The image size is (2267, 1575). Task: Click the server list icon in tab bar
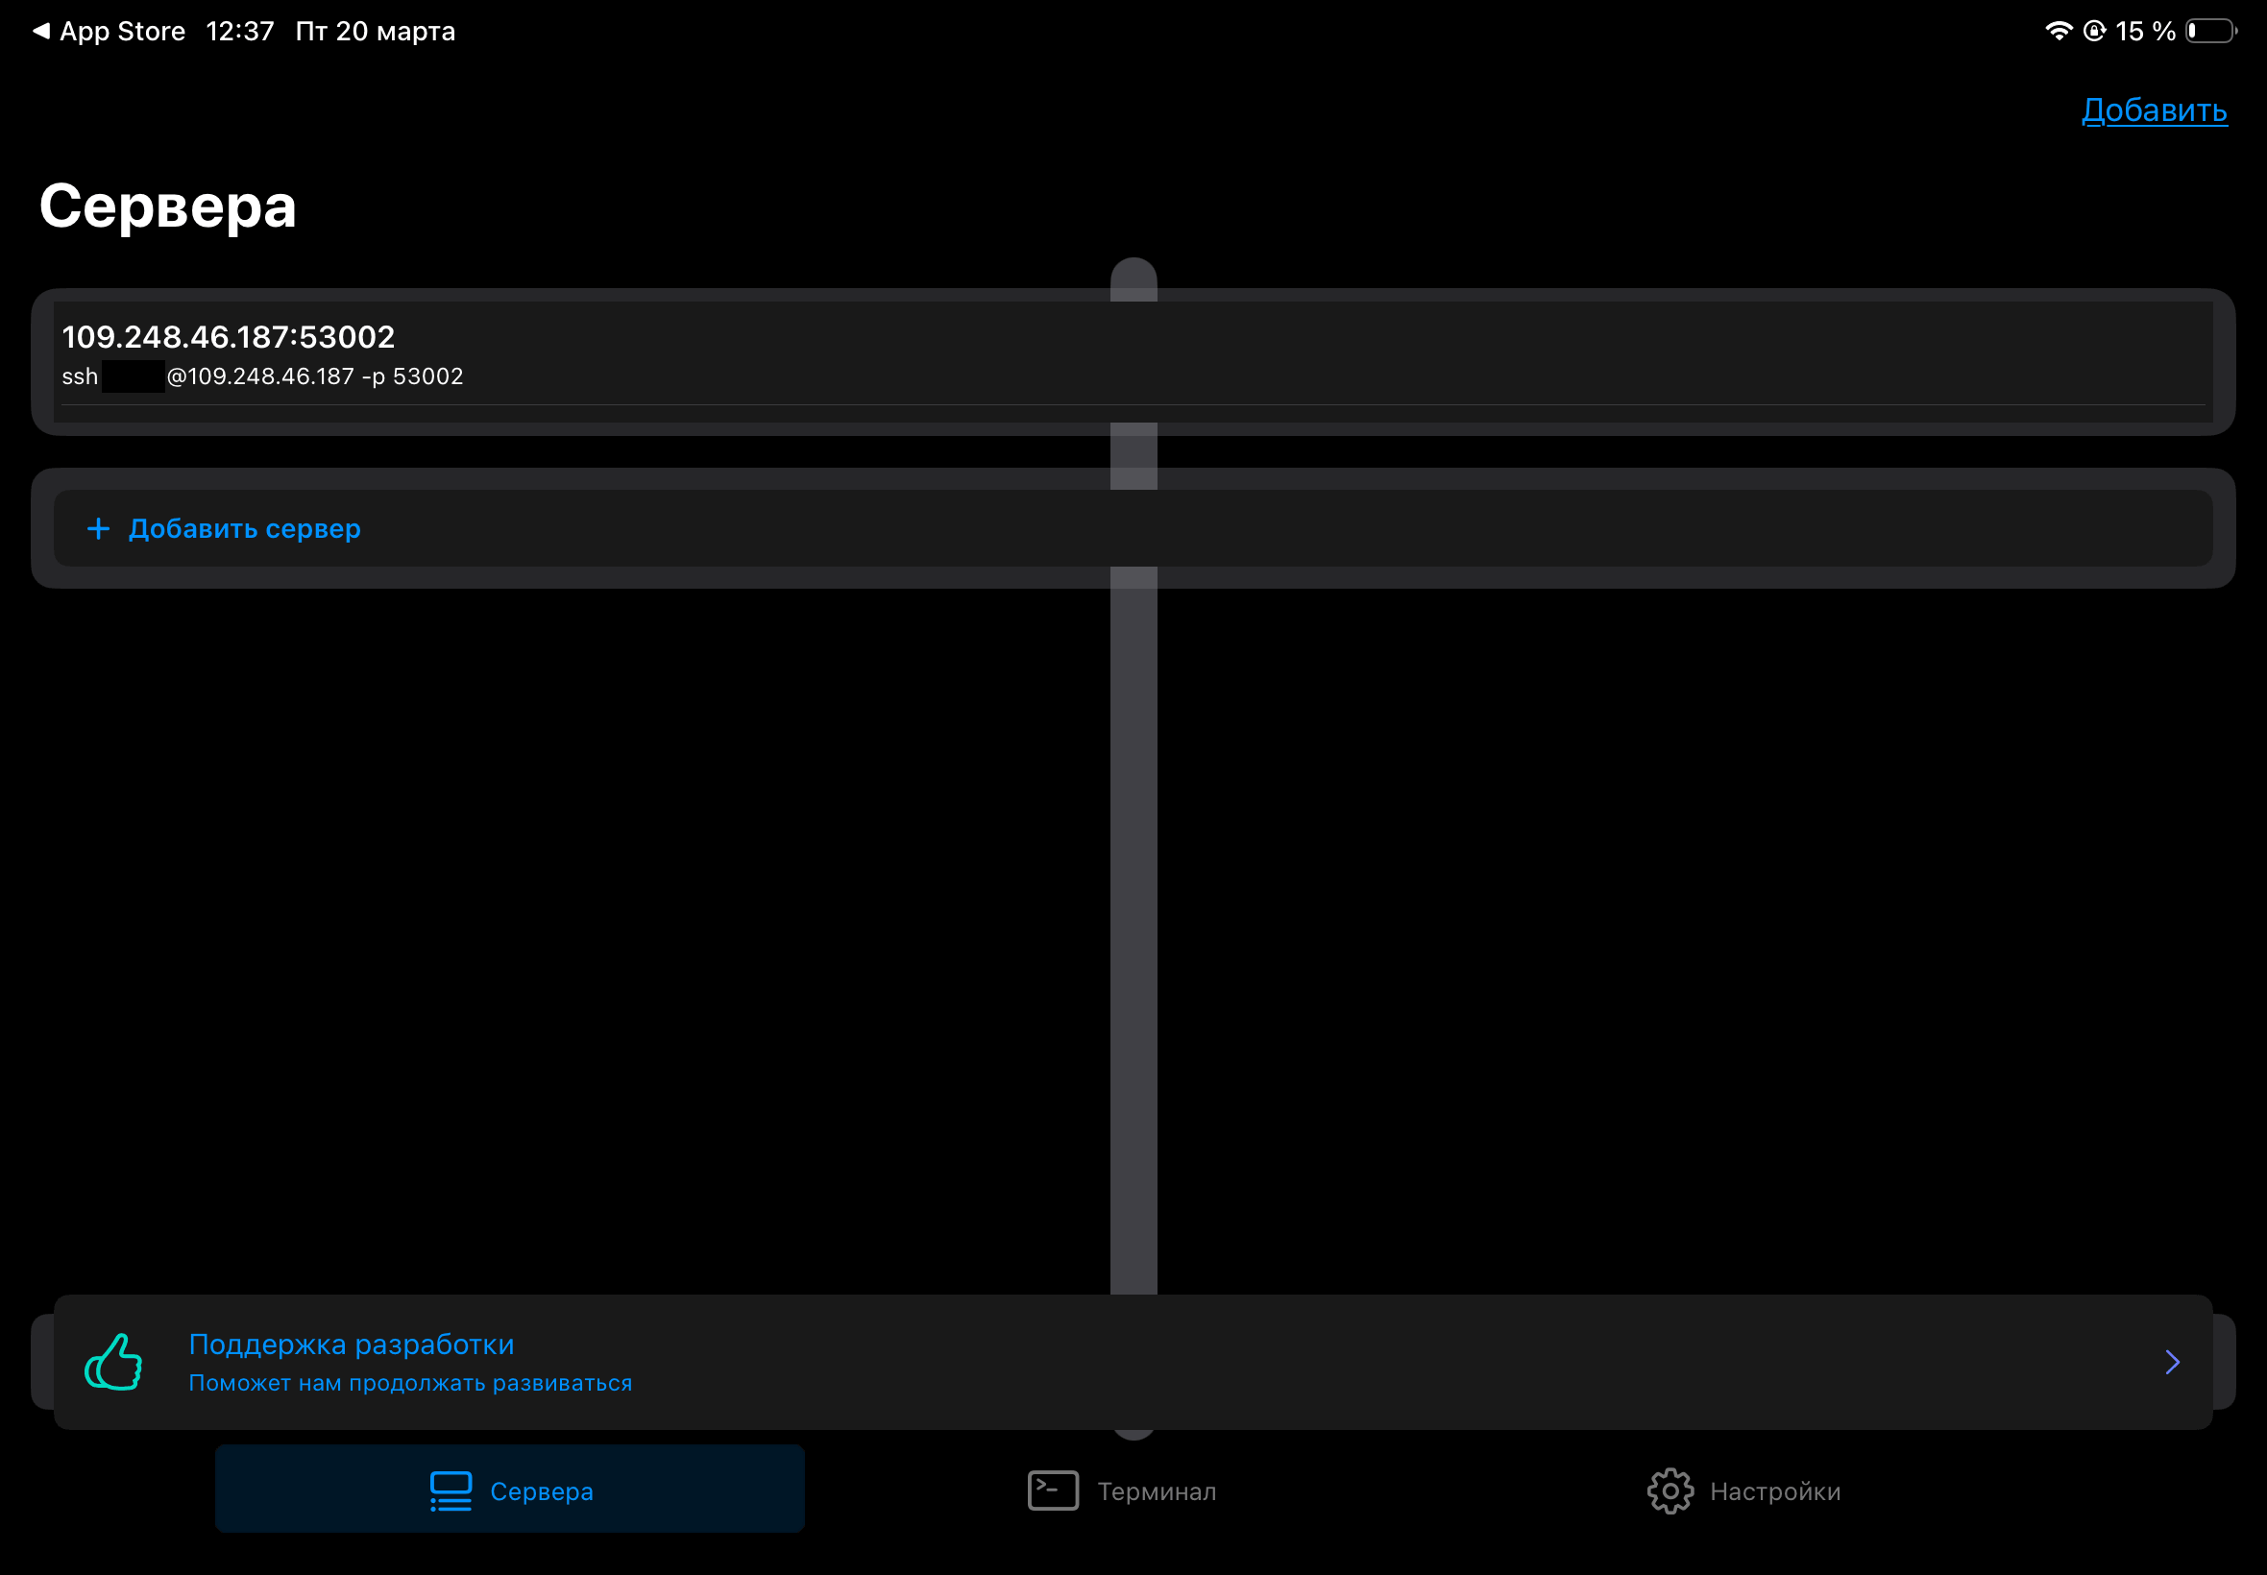point(451,1490)
